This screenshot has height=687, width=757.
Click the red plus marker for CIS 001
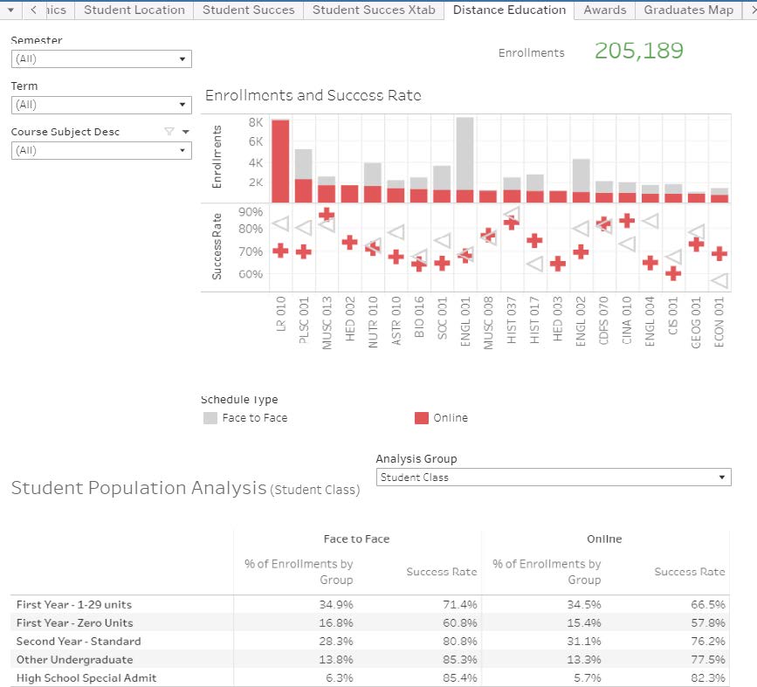pyautogui.click(x=672, y=273)
